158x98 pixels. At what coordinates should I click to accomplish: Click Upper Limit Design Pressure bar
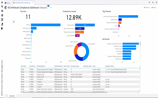click(x=131, y=44)
